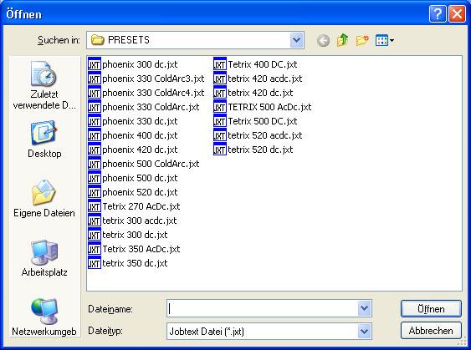
Task: Open the View menu icon
Action: click(385, 40)
